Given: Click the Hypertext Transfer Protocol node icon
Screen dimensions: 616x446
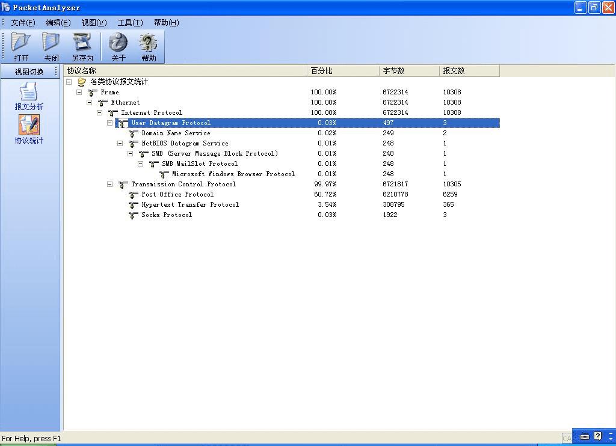Looking at the screenshot, I should pos(133,205).
